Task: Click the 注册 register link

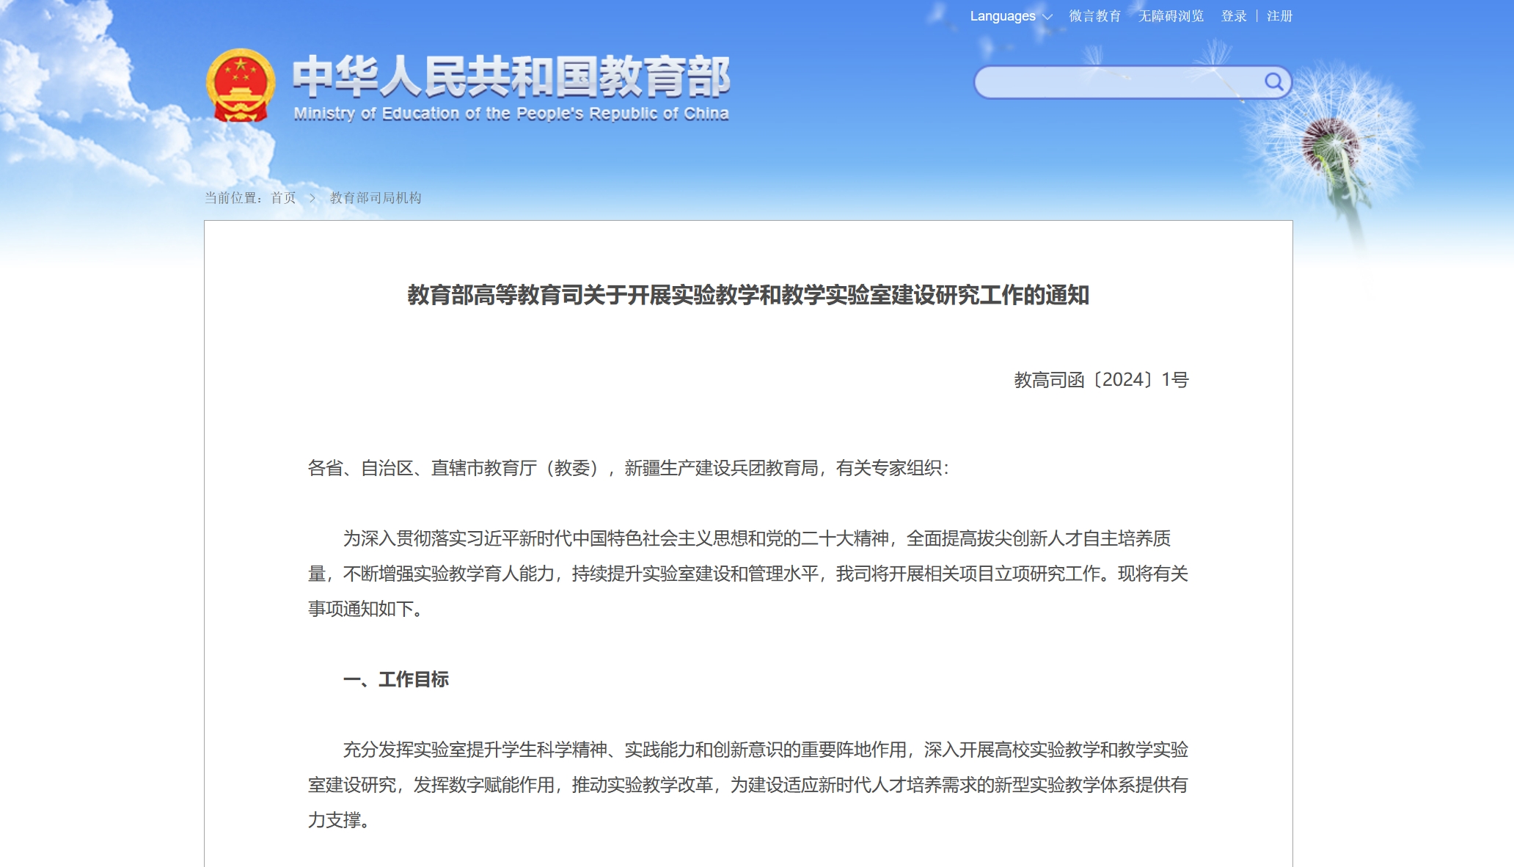Action: tap(1279, 16)
